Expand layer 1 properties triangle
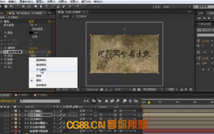Viewport: 214px width, 134px height. click(x=12, y=111)
